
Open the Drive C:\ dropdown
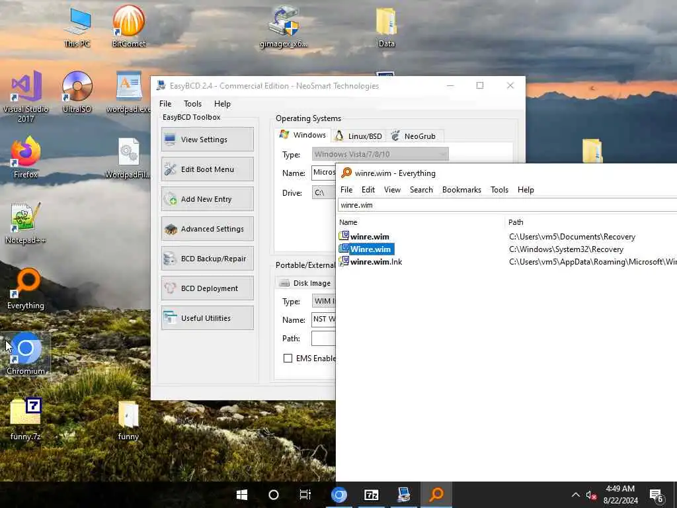coord(324,192)
